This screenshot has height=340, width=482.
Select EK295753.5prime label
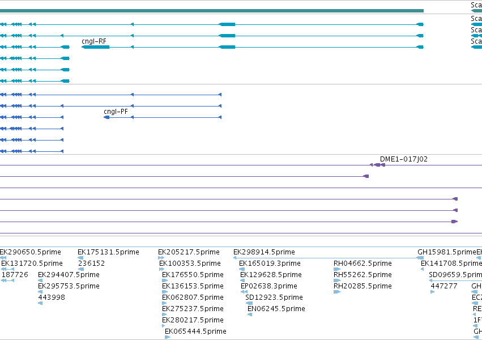[69, 286]
